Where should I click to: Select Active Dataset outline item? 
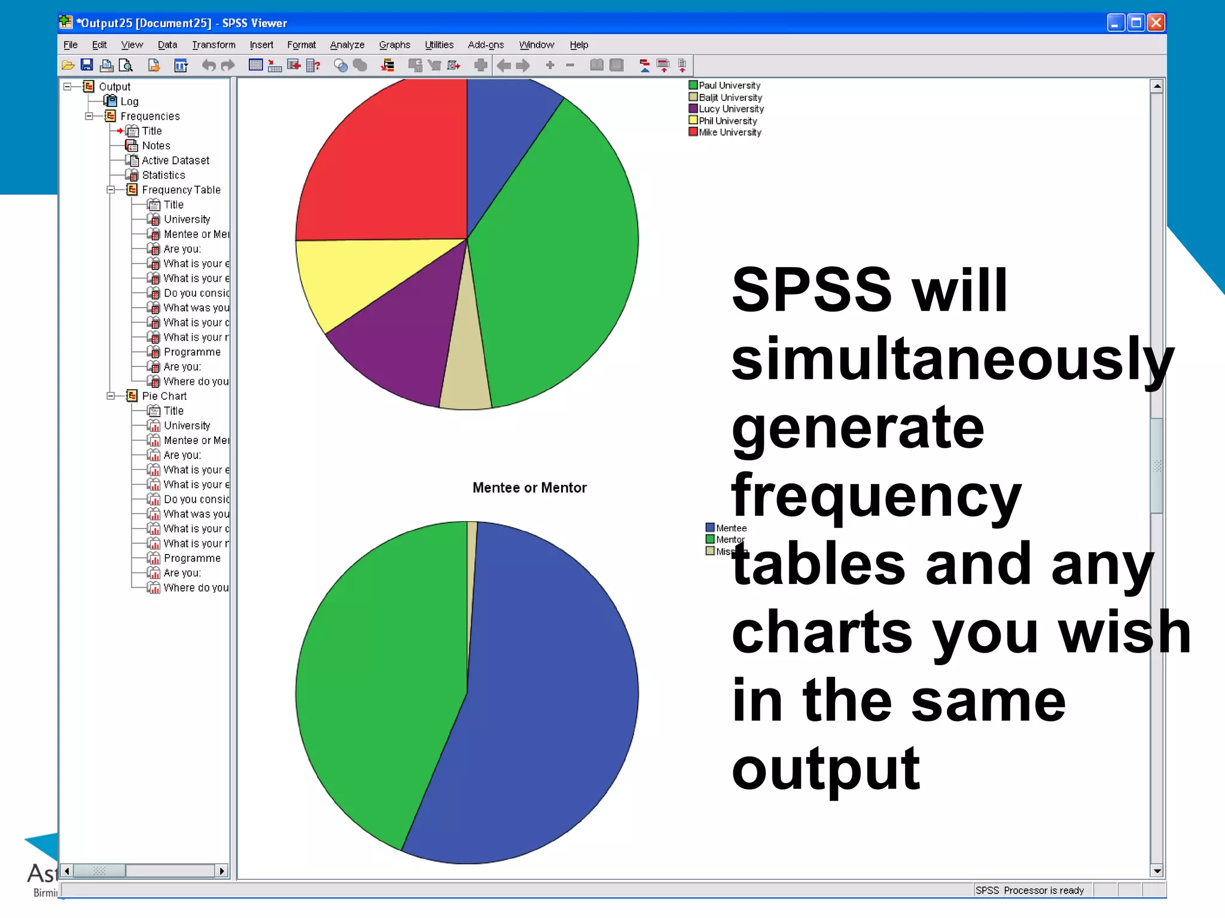pyautogui.click(x=176, y=160)
